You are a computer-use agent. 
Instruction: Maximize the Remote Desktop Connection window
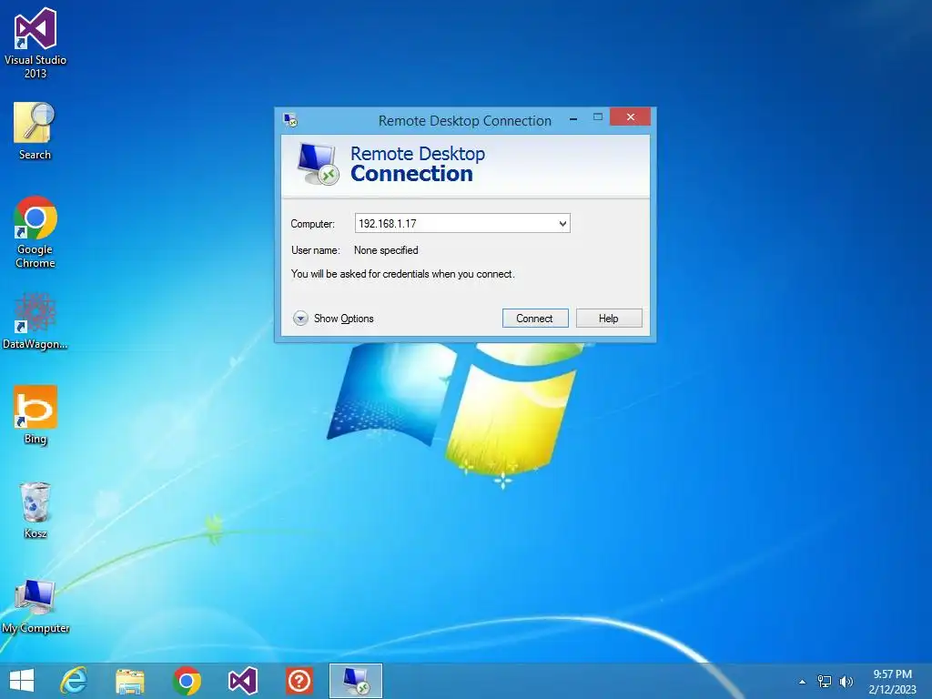(598, 117)
